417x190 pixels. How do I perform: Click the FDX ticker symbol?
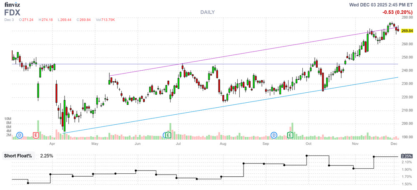pos(12,12)
